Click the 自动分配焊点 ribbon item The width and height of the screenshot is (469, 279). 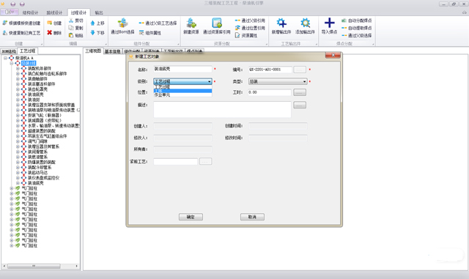357,21
